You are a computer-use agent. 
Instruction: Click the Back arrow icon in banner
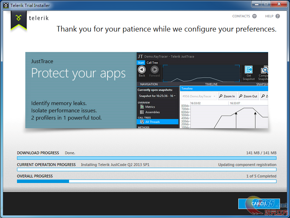tap(142, 70)
